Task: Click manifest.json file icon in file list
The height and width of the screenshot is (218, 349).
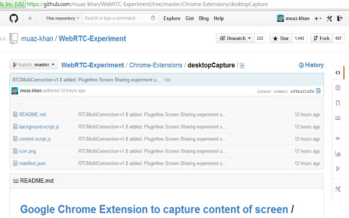Action: (x=15, y=163)
